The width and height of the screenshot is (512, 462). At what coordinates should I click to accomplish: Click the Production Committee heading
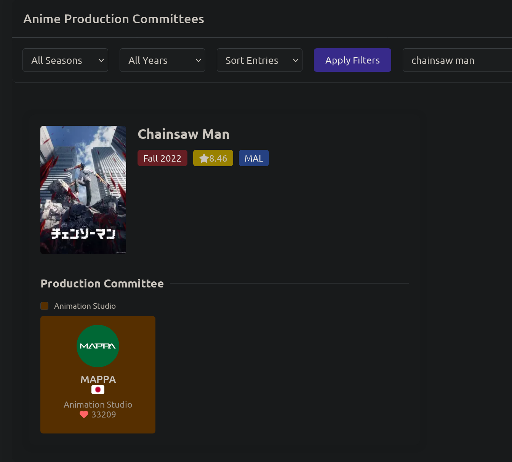pyautogui.click(x=102, y=284)
